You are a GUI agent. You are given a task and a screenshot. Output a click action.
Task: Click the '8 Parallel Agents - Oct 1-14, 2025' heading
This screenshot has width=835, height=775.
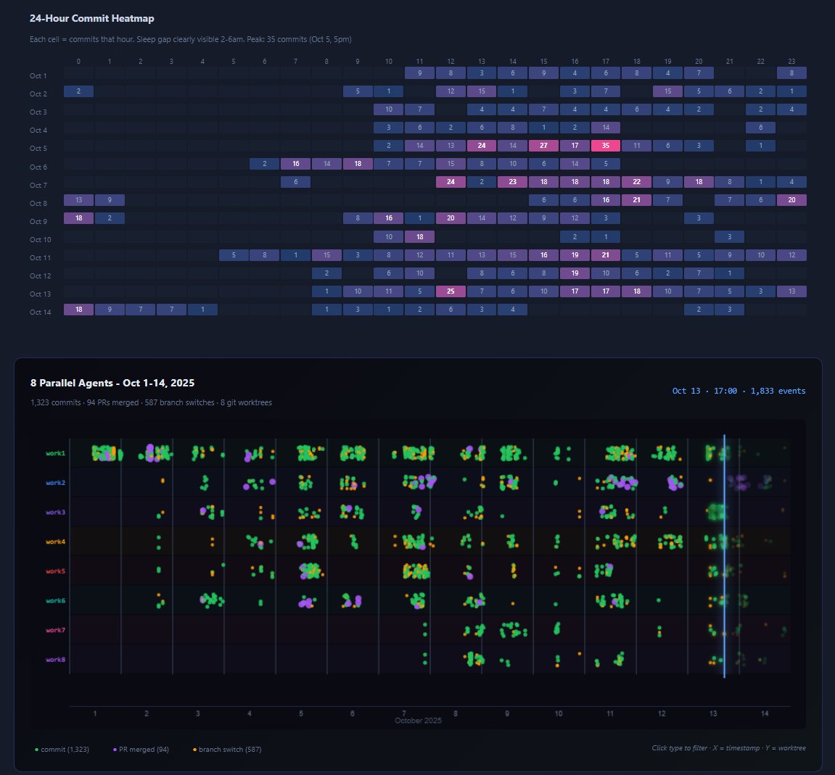112,383
